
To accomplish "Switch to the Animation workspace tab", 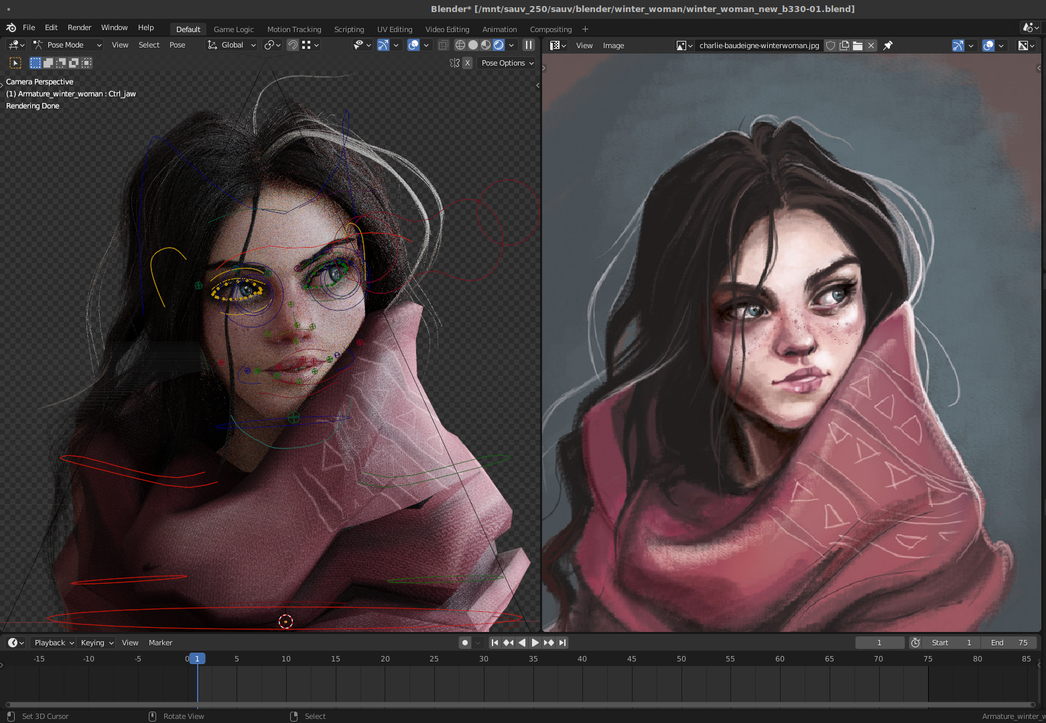I will (x=499, y=29).
